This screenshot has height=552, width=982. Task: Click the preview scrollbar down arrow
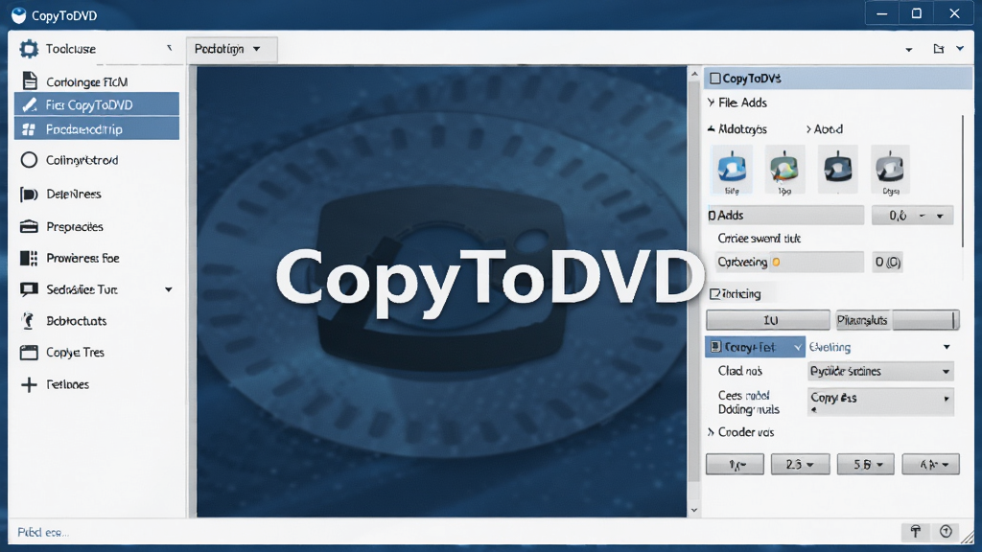[x=694, y=510]
